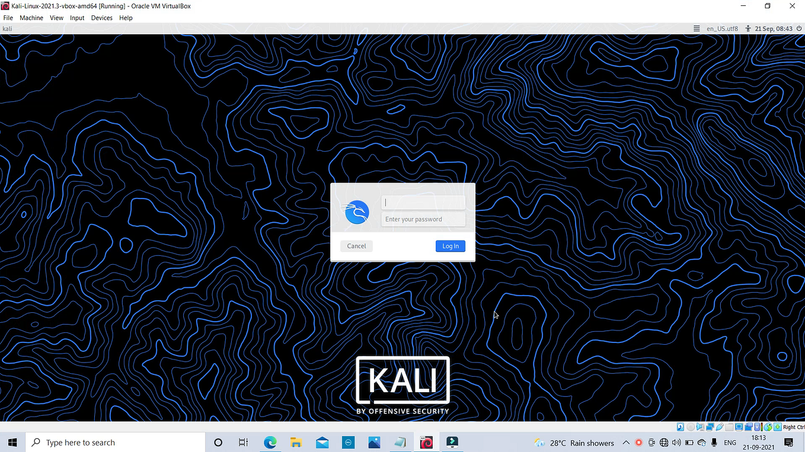The height and width of the screenshot is (452, 805).
Task: Open the ENG language selector in the taskbar
Action: click(730, 442)
